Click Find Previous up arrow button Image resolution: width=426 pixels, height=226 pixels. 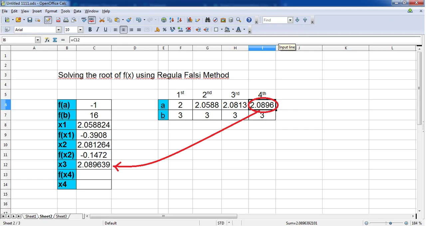coord(305,20)
